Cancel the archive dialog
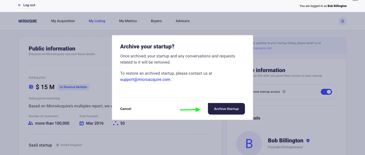 pos(126,109)
